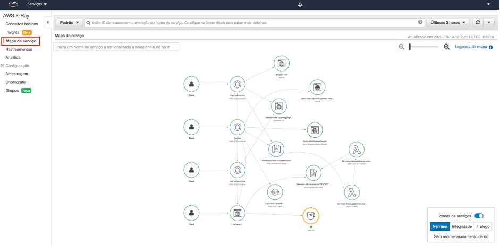Open Grupos in sidebar

click(12, 91)
